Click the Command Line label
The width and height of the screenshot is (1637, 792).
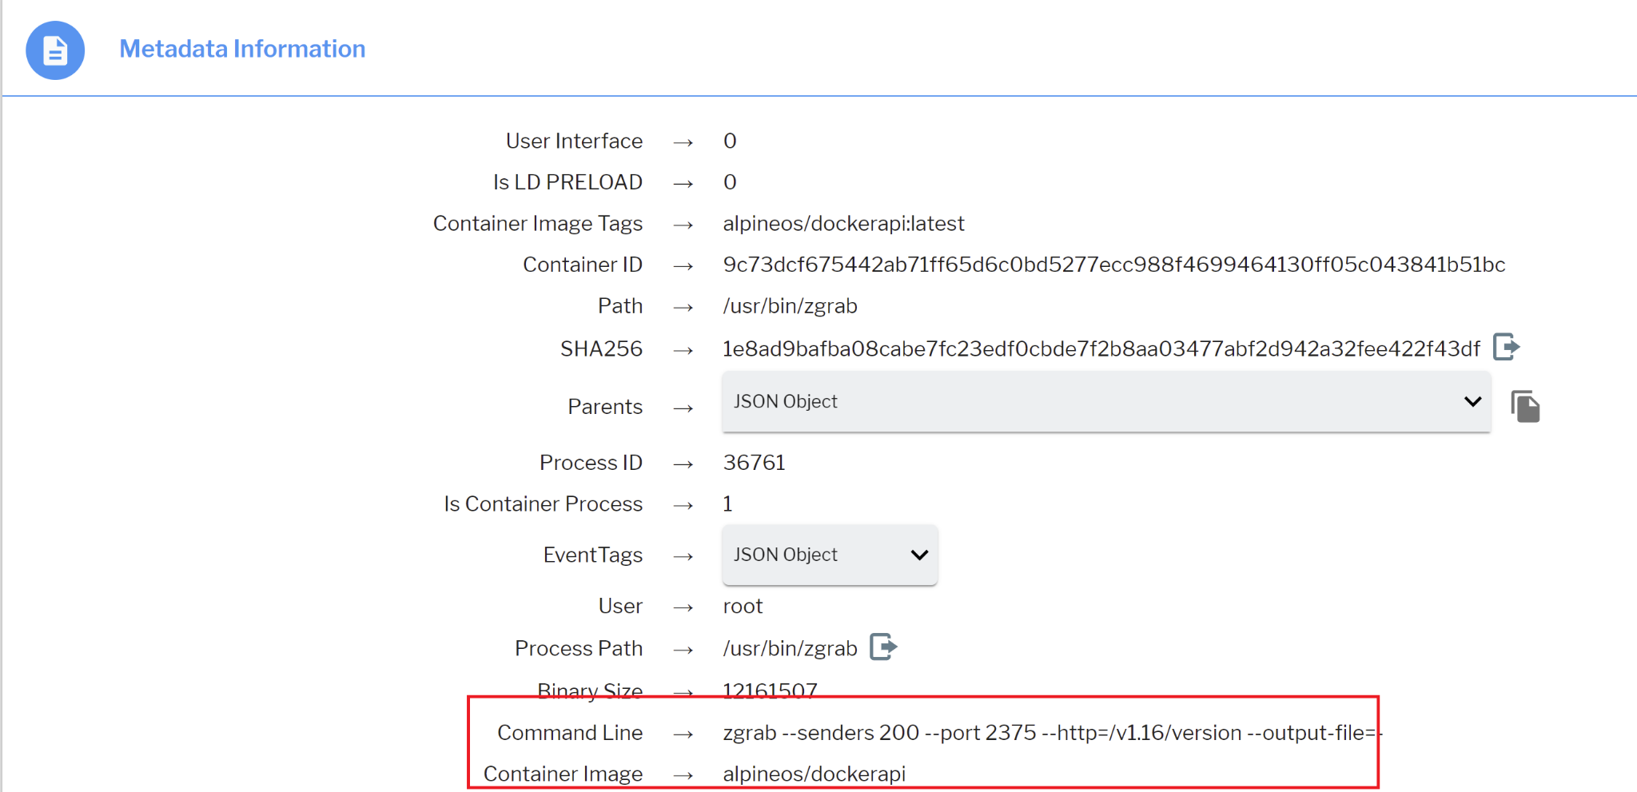tap(570, 733)
